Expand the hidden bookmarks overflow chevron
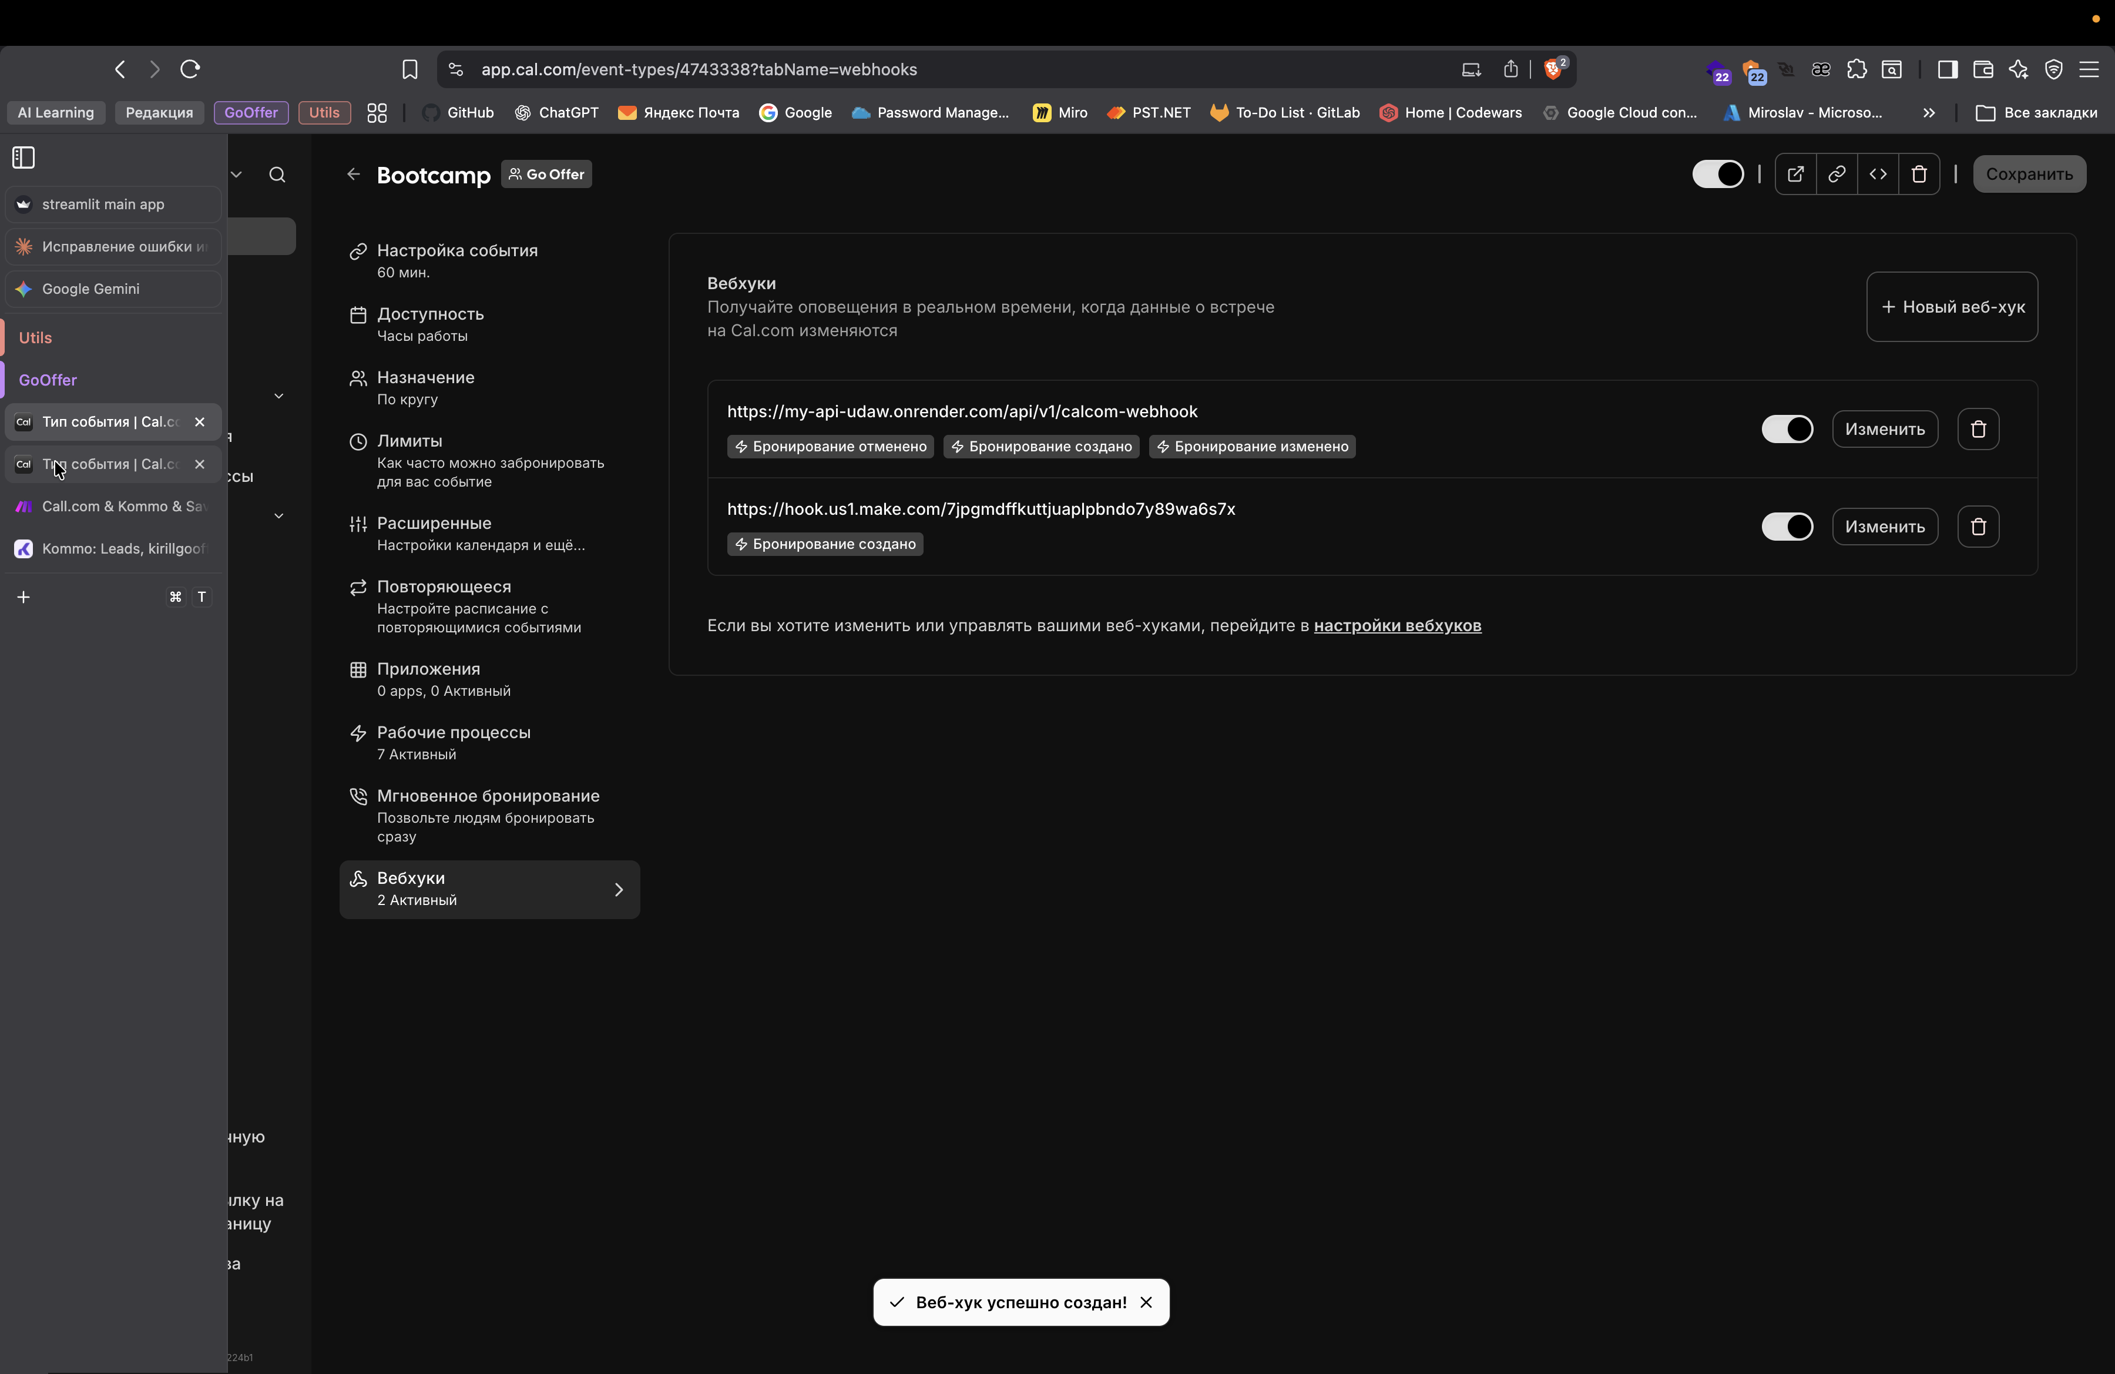Screen dimensions: 2115x1374 coord(1928,113)
